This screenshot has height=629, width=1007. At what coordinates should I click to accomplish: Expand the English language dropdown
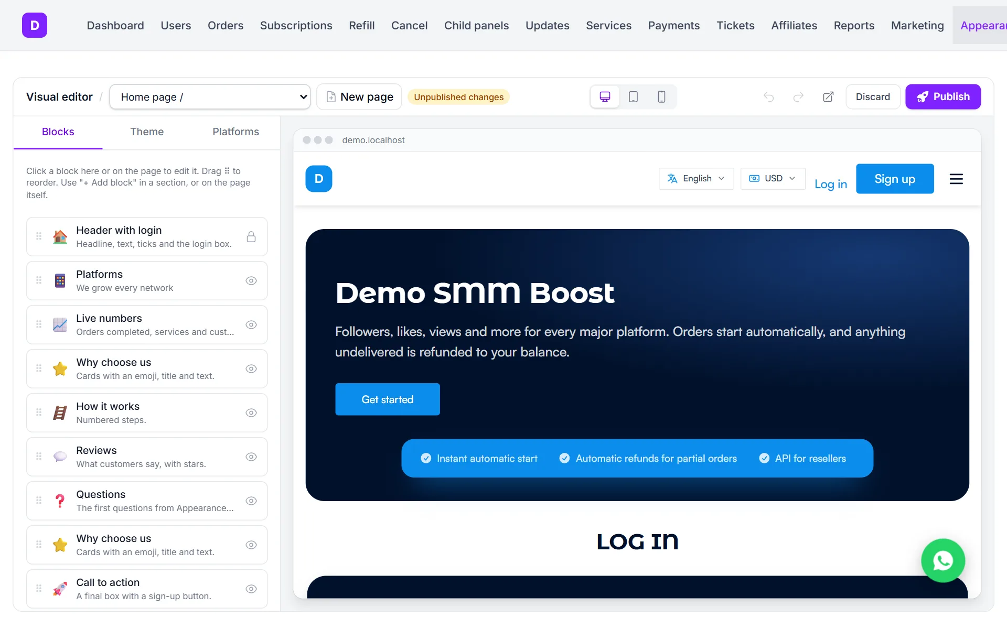coord(696,179)
